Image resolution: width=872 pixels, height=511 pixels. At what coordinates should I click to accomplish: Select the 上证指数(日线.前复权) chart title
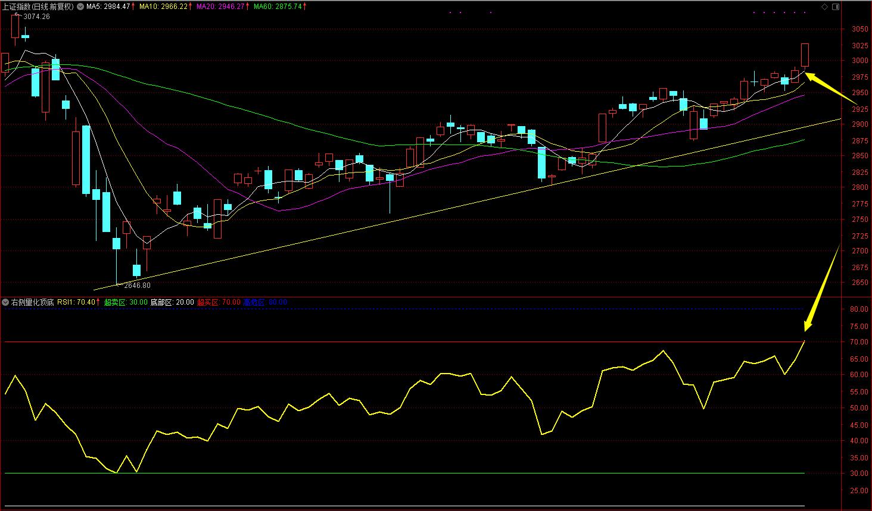point(38,7)
